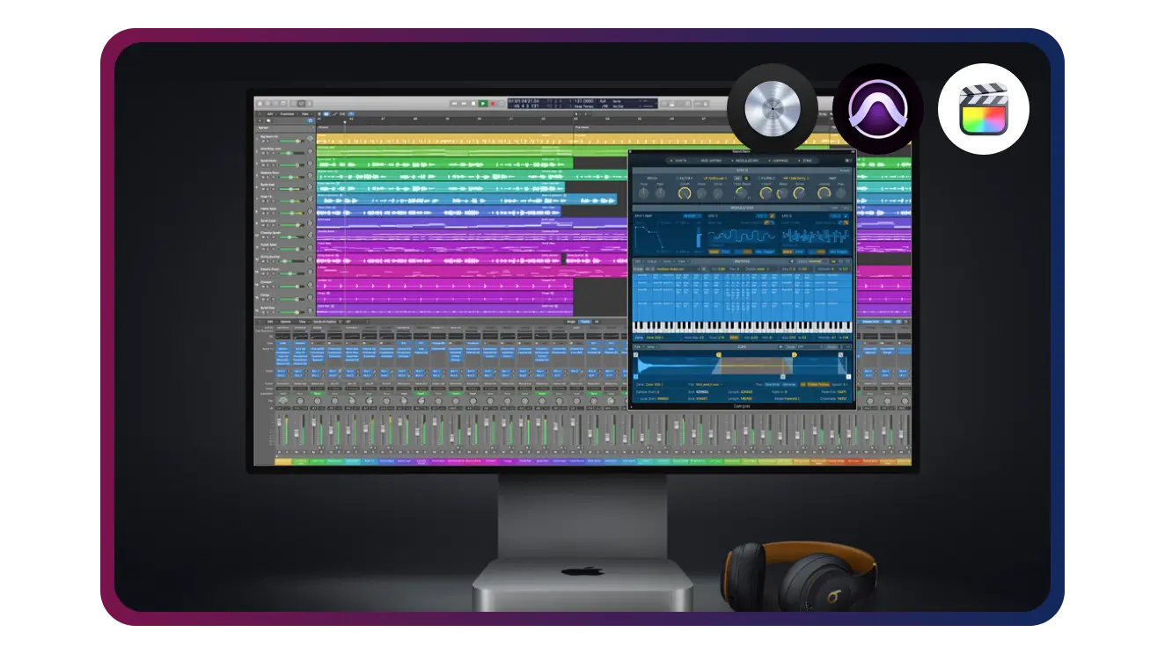Click the yellow channel strip's pan knob in Mixer
Viewport: 1165px width, 654px height.
point(282,400)
